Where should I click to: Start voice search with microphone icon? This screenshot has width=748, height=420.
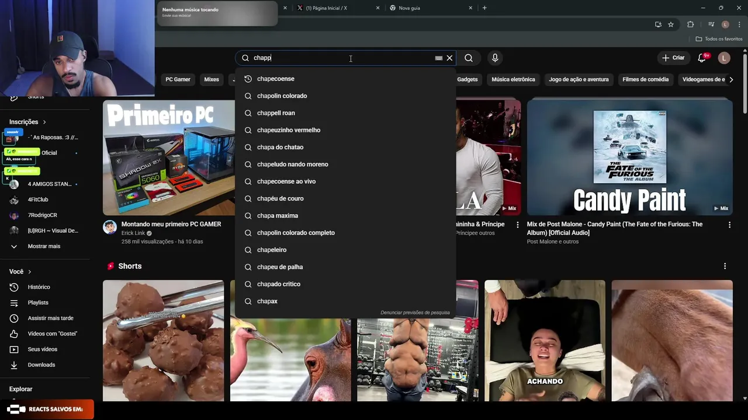495,58
